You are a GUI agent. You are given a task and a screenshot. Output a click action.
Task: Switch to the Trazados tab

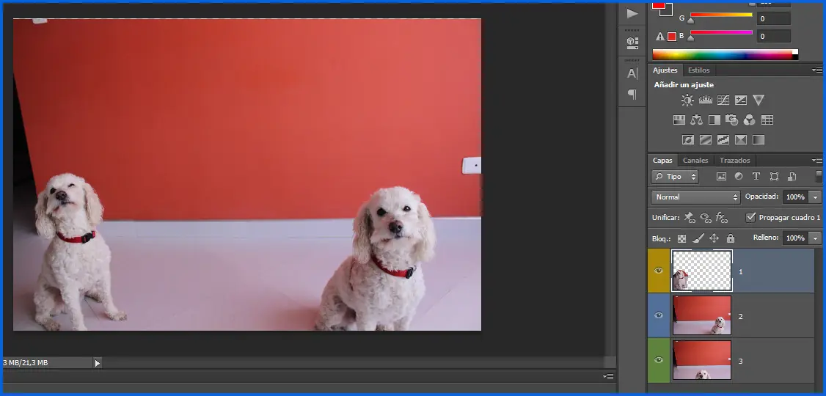[x=734, y=160]
